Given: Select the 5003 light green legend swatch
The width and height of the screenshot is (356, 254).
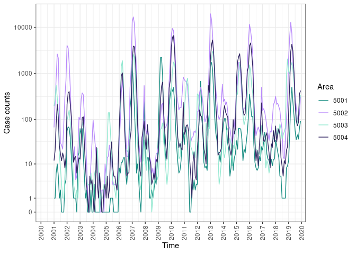Looking at the screenshot, I should [x=322, y=125].
